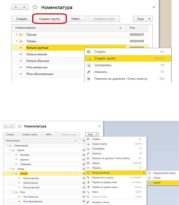The width and height of the screenshot is (179, 205).
Task: Click the red X Пометить на удаление icon in upper menu
Action: pyautogui.click(x=89, y=79)
